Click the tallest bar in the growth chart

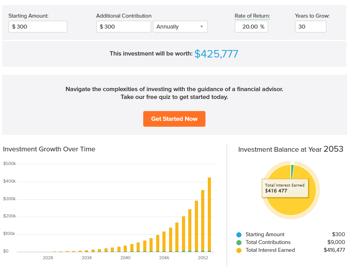click(209, 214)
